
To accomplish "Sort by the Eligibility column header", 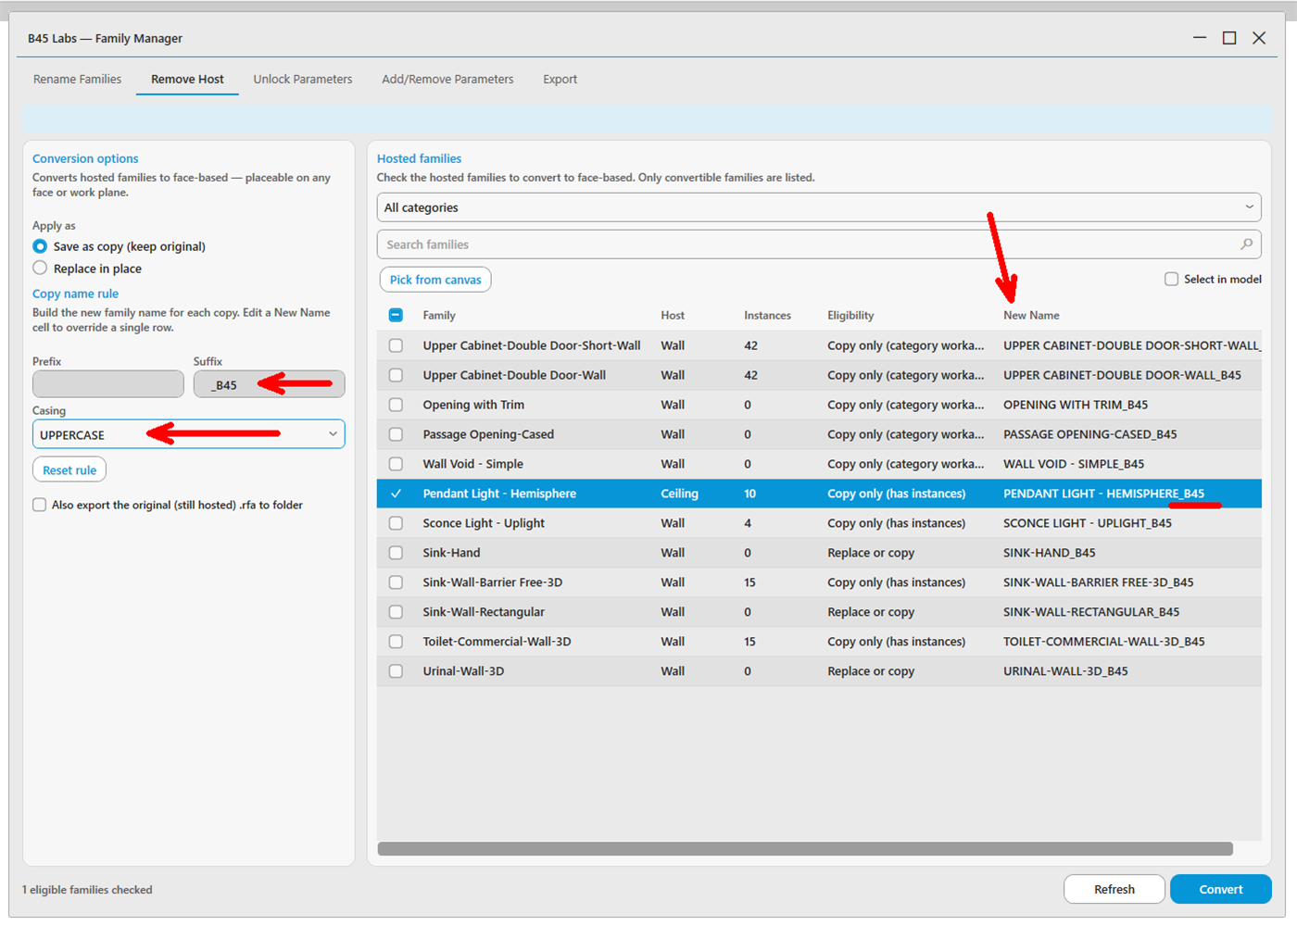I will (850, 316).
